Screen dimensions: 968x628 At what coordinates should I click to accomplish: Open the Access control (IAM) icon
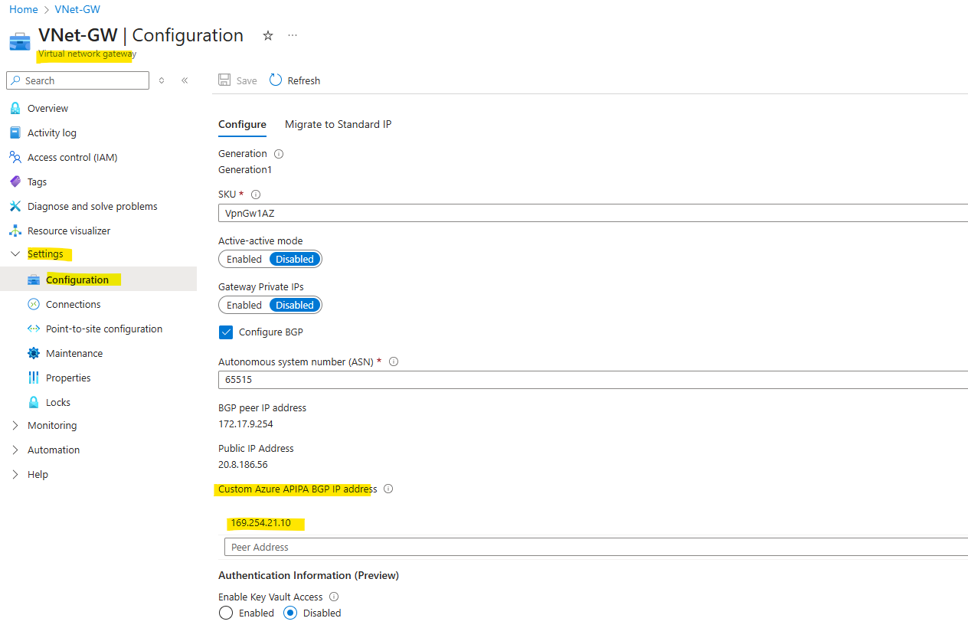pyautogui.click(x=15, y=157)
